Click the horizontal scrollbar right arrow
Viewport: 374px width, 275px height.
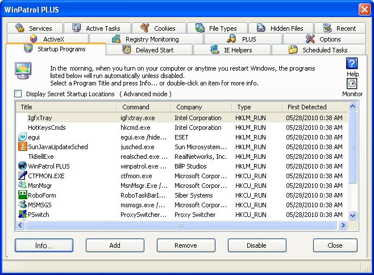[343, 225]
